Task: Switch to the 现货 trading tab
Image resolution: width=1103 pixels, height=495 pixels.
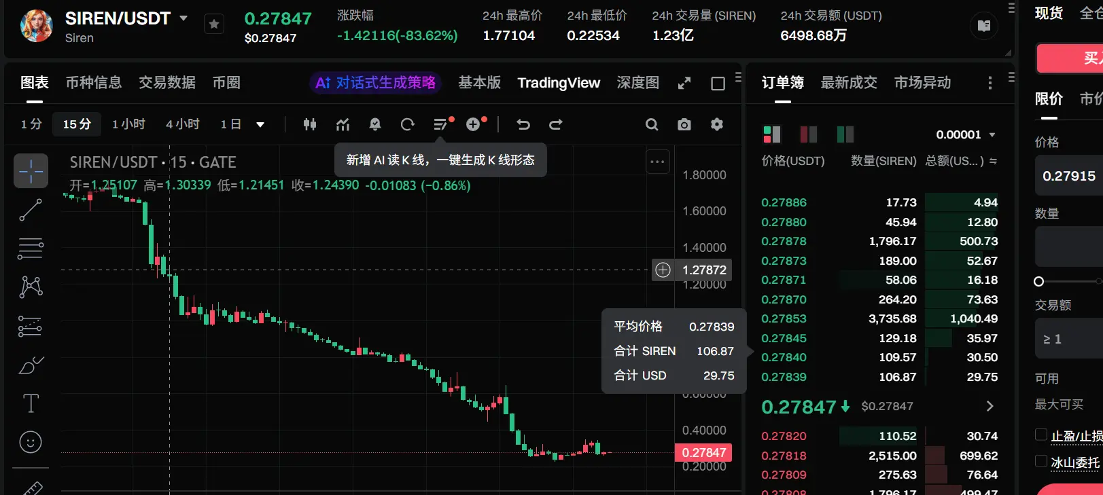Action: click(x=1049, y=13)
